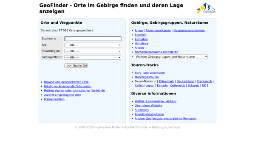The width and height of the screenshot is (255, 159).
Task: Open Hütten alpiner oder touristischer Verbände
Action: pyautogui.click(x=74, y=91)
